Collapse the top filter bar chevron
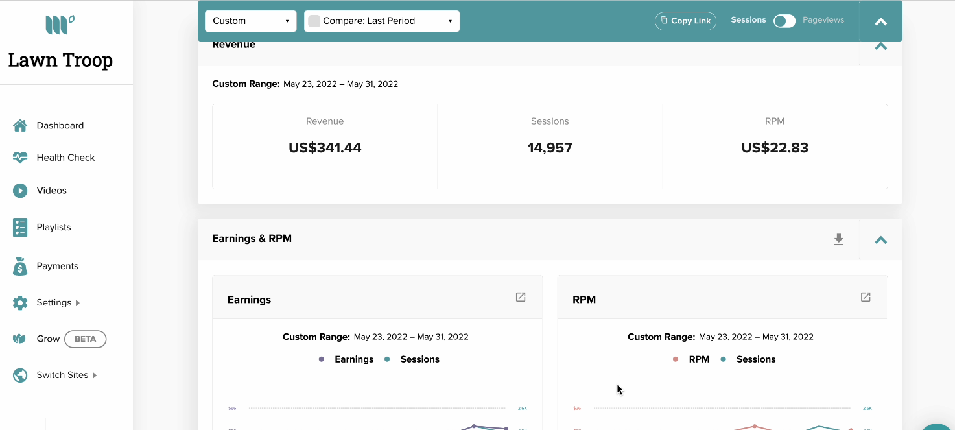This screenshot has height=430, width=955. 880,21
